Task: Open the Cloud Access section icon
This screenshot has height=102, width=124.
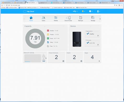Action: [x=68, y=18]
